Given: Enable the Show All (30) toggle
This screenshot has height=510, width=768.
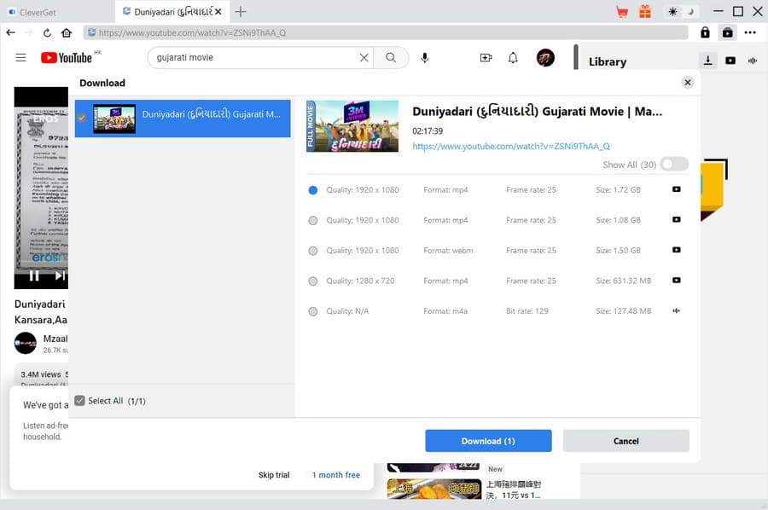Looking at the screenshot, I should [673, 165].
